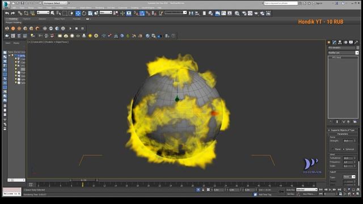363x204 pixels.
Task: Open the Render Setup icon
Action: (244, 13)
